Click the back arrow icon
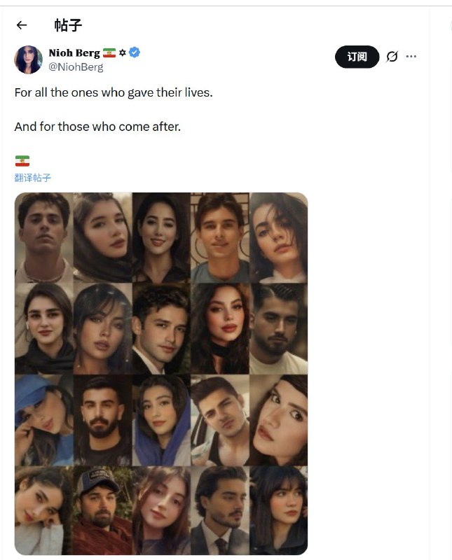452x560 pixels. pos(22,25)
